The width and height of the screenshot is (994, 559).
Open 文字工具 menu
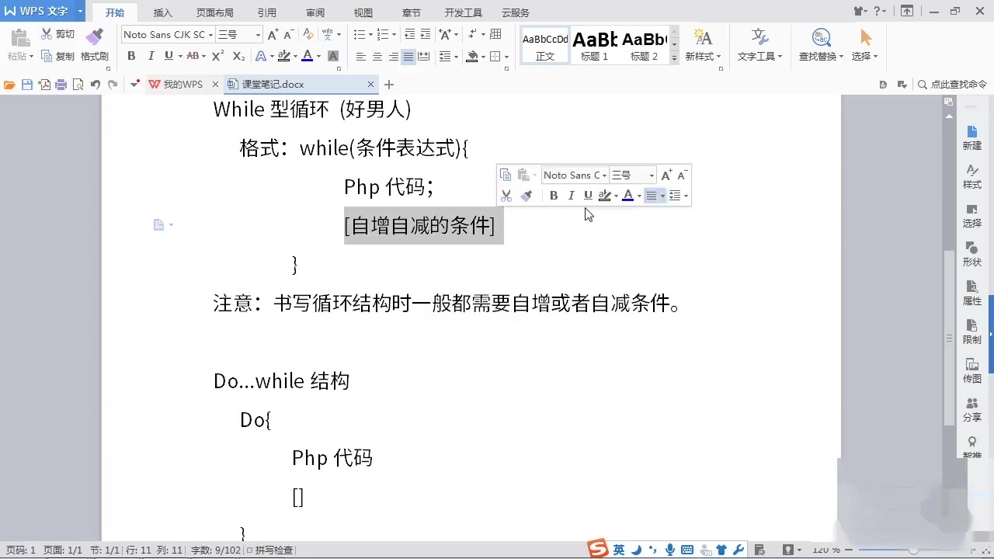759,45
